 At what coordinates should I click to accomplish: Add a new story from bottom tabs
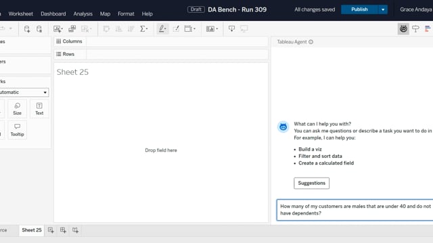[x=75, y=230]
